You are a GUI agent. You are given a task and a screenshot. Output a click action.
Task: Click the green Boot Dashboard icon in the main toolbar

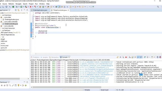(x=13, y=7)
